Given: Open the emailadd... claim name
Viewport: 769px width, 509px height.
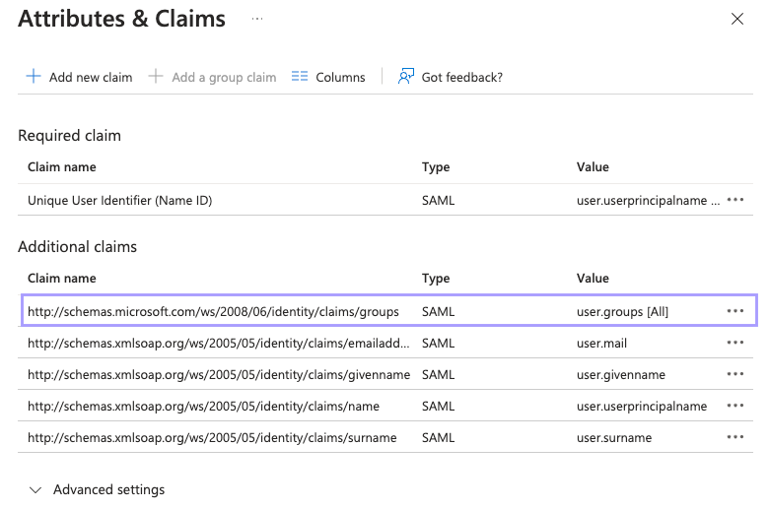Looking at the screenshot, I should pos(218,344).
